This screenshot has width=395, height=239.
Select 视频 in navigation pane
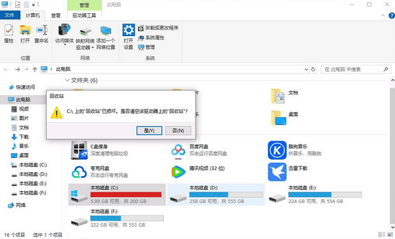click(24, 109)
